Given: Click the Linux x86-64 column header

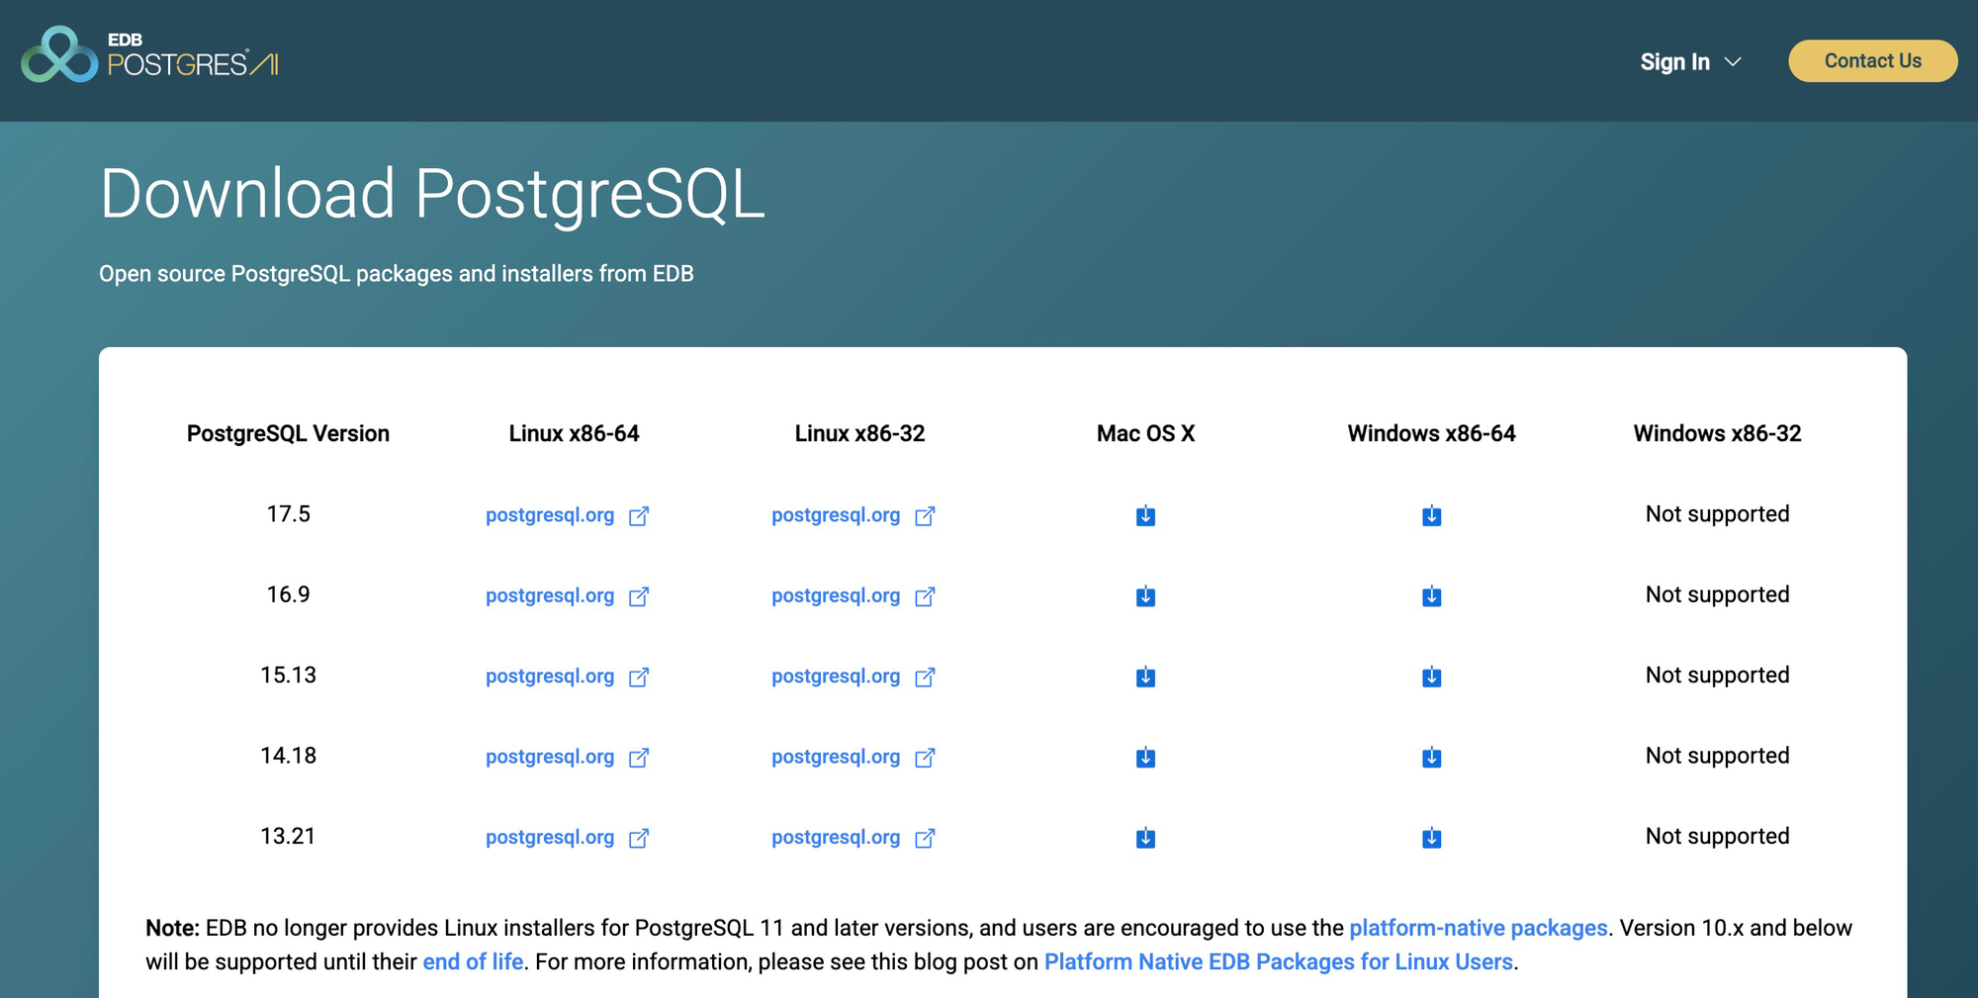Looking at the screenshot, I should pos(574,433).
